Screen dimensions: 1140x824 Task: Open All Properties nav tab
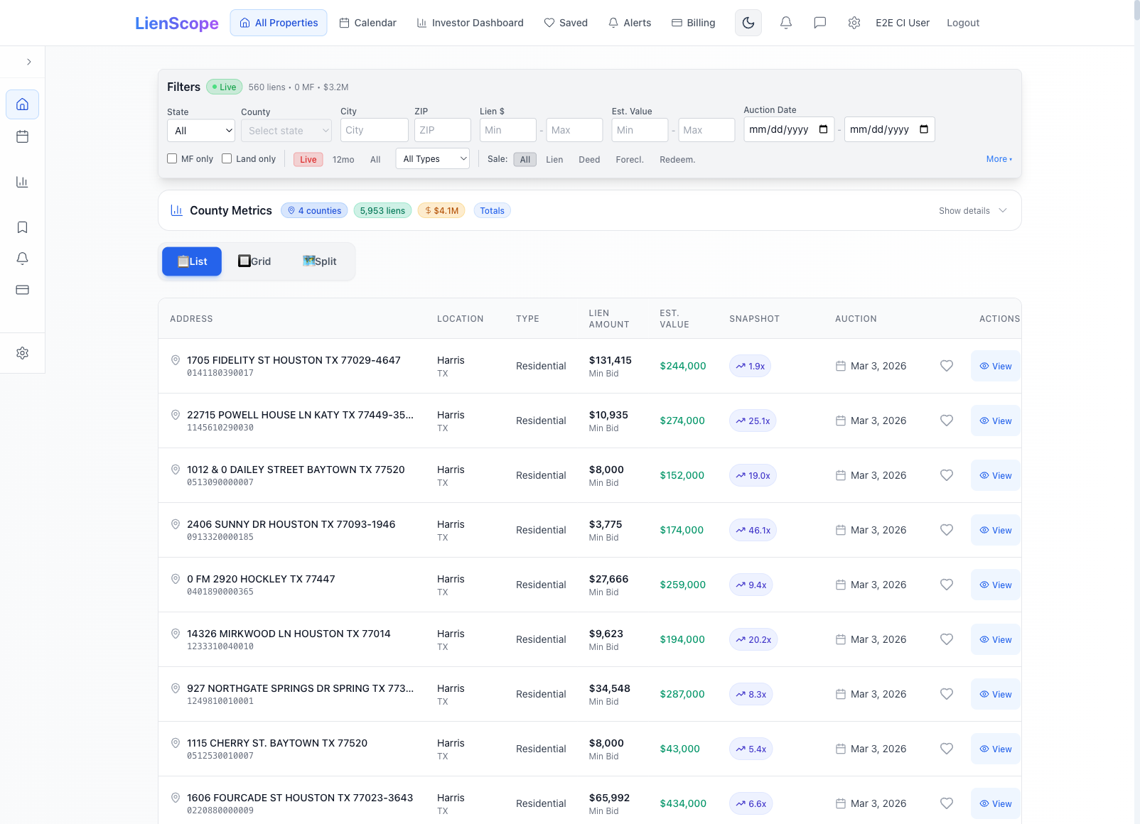279,23
